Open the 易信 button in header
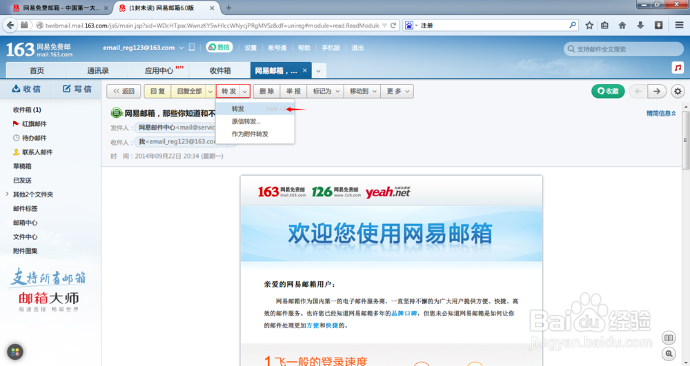690x366 pixels. 219,48
